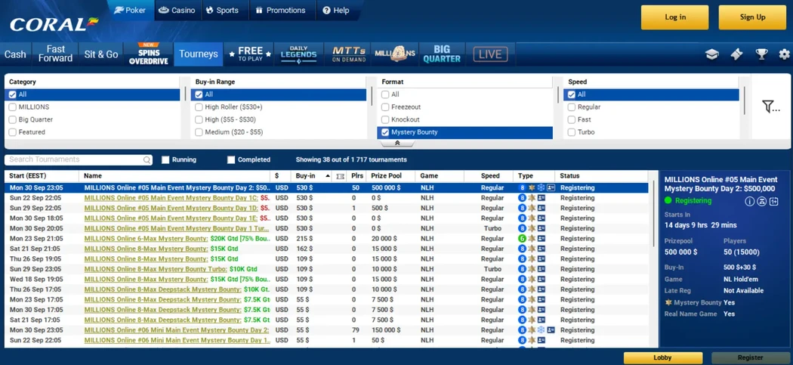Click the Coral logo
The width and height of the screenshot is (793, 365).
(54, 24)
